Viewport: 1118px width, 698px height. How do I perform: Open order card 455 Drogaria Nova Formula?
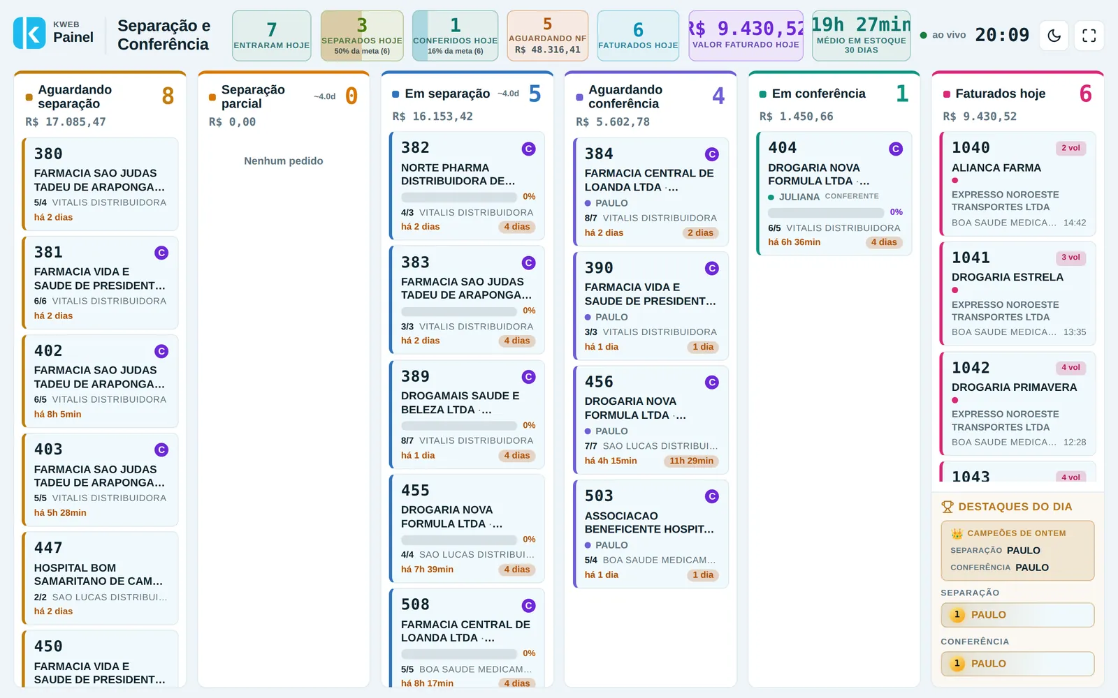pos(467,529)
